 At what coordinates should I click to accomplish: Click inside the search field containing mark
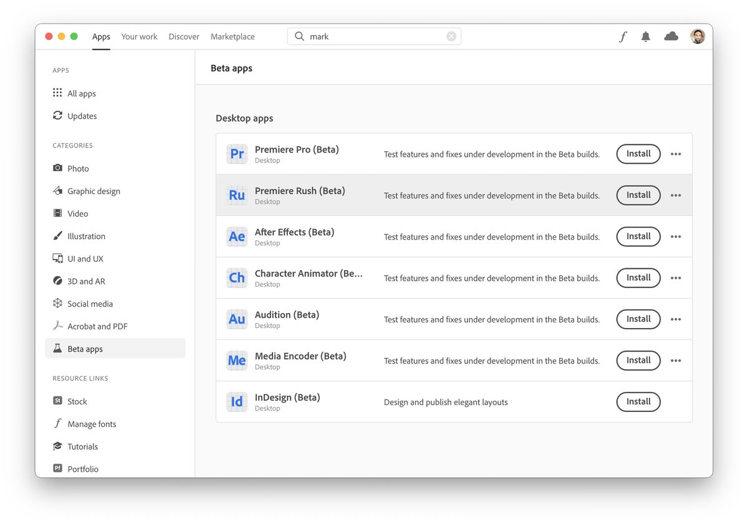pos(374,37)
